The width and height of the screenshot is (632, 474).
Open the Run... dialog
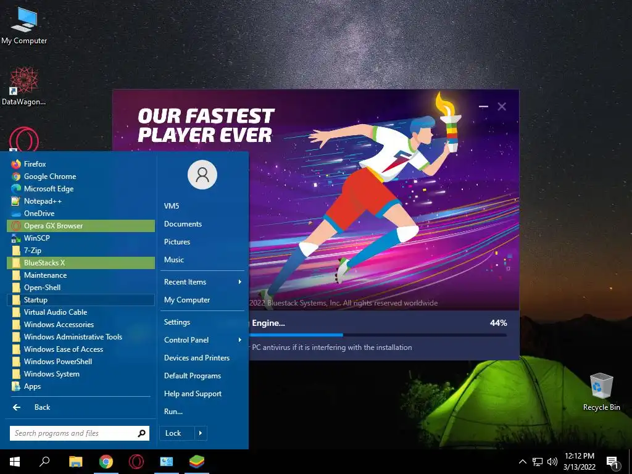[x=202, y=412]
